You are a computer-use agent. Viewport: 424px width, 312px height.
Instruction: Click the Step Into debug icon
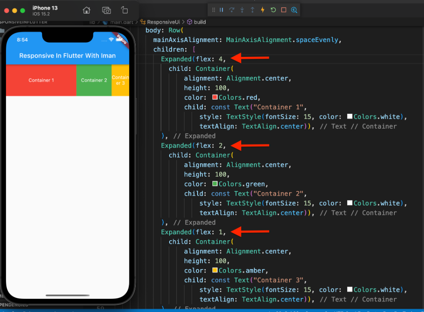242,10
